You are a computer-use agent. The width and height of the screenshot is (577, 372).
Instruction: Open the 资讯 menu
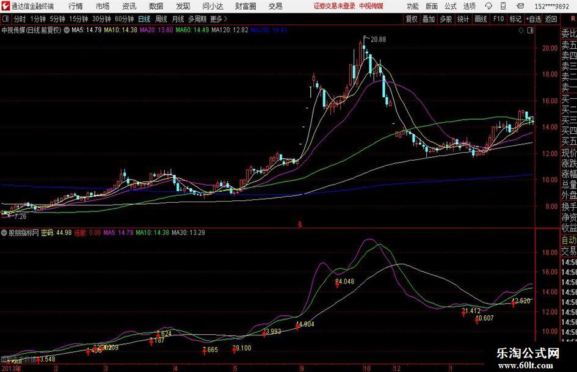coord(129,6)
